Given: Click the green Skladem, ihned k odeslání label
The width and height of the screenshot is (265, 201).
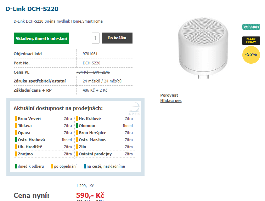Looking at the screenshot, I should [41, 38].
